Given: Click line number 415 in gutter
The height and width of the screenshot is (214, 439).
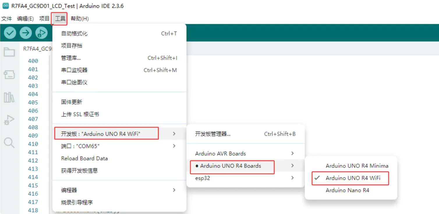Looking at the screenshot, I should tap(33, 185).
